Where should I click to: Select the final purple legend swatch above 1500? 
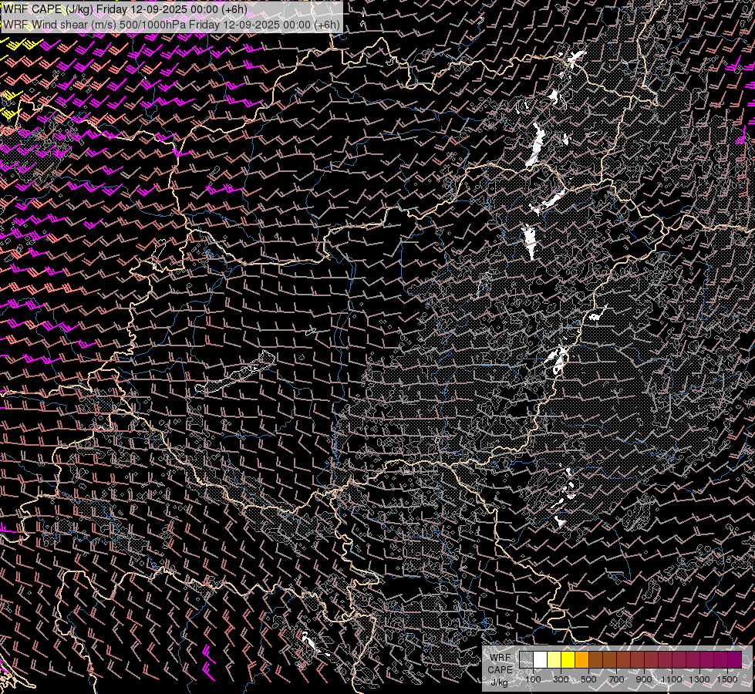tap(734, 660)
